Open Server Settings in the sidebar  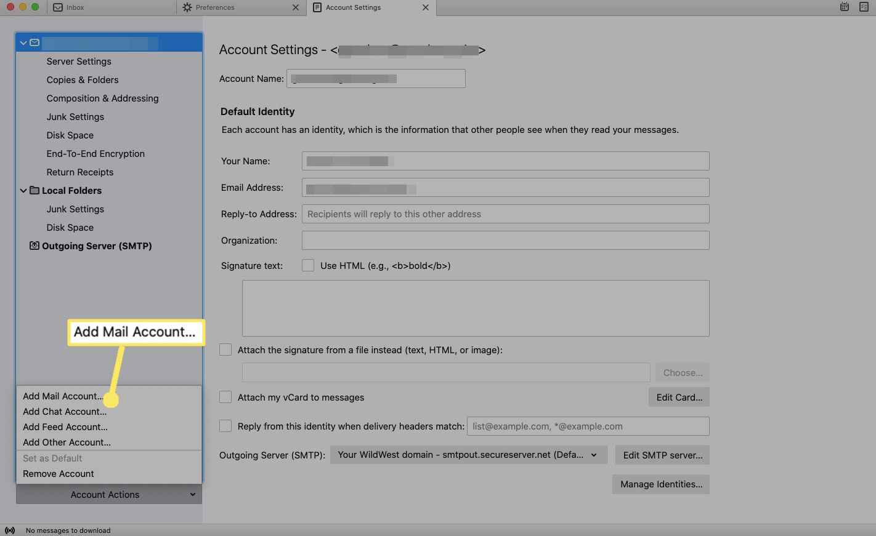point(79,61)
